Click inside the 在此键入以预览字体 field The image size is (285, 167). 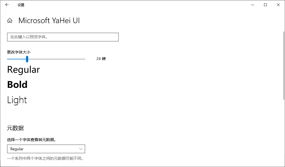(63, 37)
